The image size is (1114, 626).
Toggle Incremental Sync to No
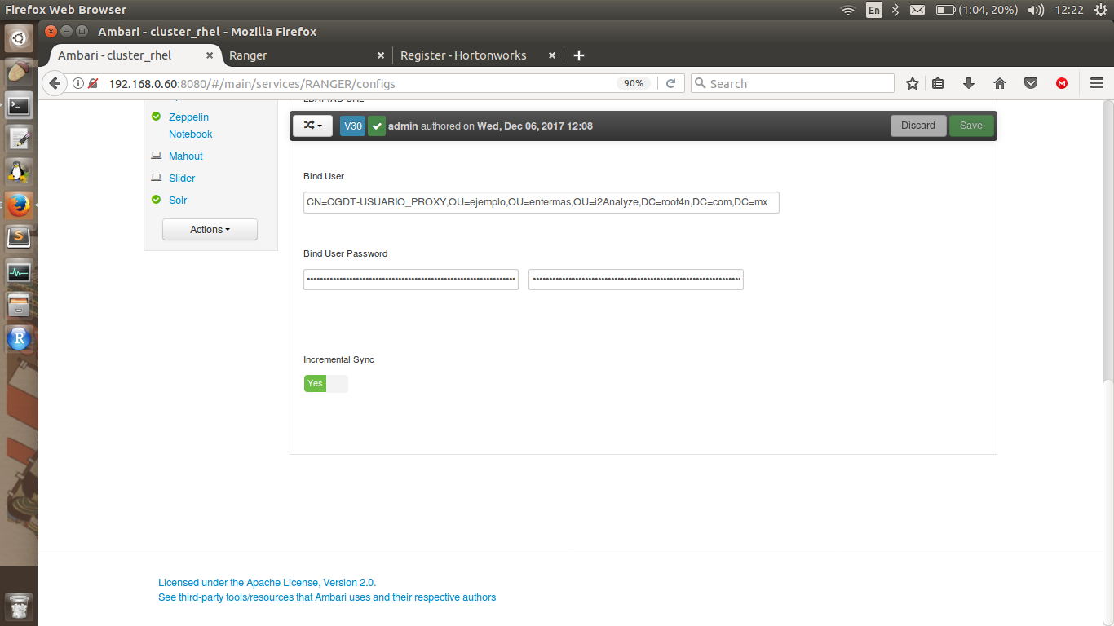337,383
